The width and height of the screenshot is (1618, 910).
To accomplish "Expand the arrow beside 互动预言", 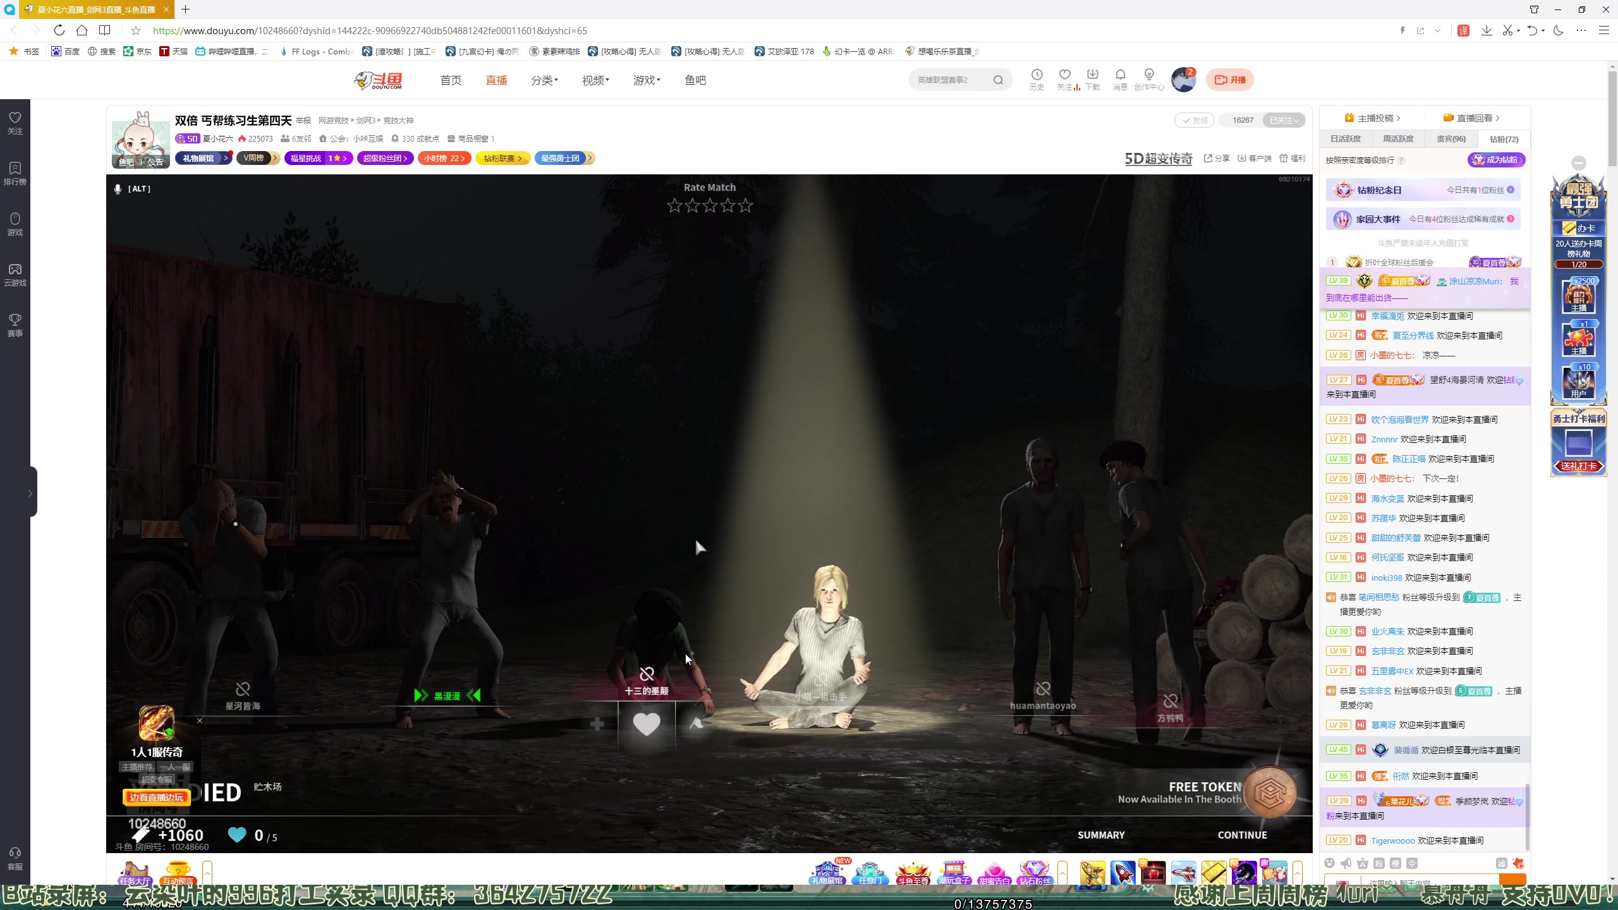I will [207, 873].
